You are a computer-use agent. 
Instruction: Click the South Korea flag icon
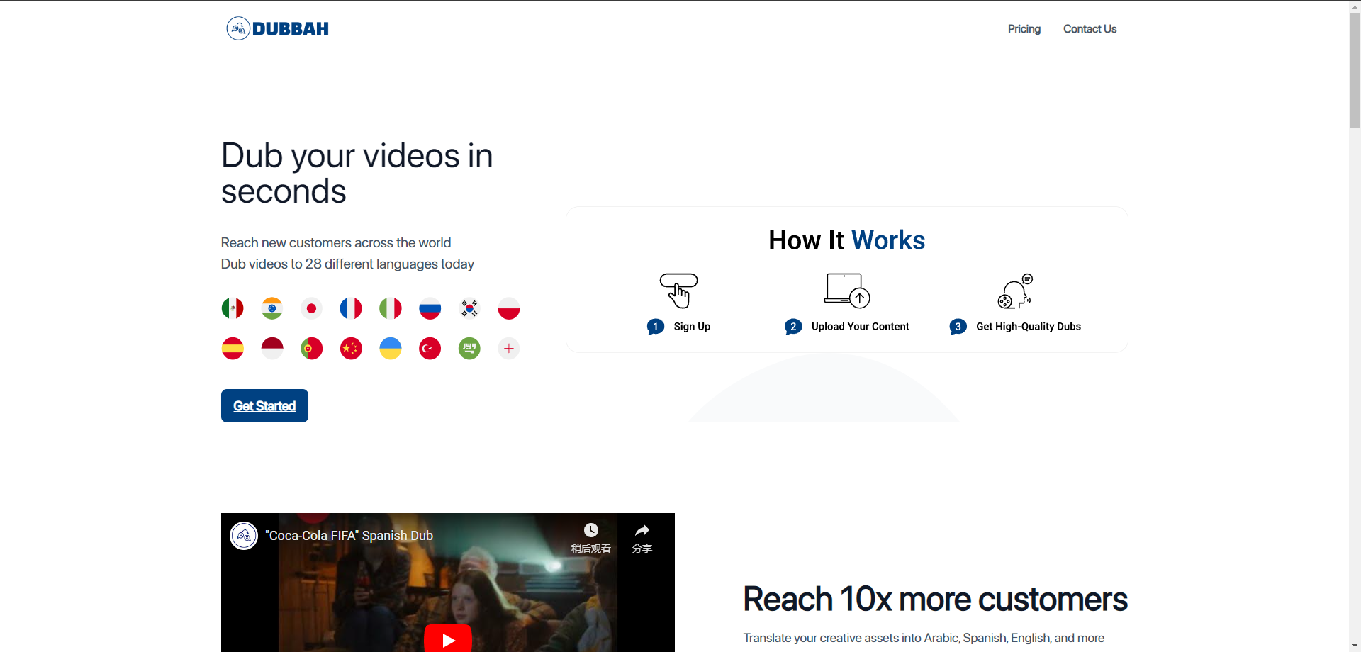point(469,308)
